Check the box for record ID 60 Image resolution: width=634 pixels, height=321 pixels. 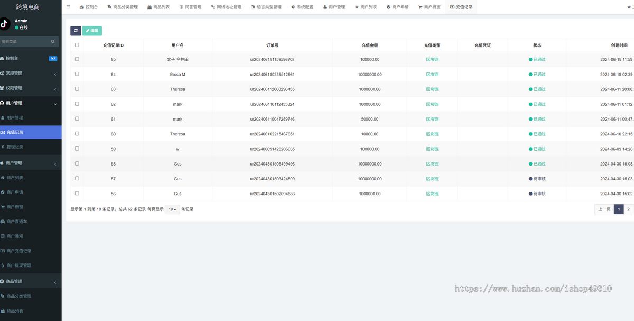pyautogui.click(x=77, y=134)
